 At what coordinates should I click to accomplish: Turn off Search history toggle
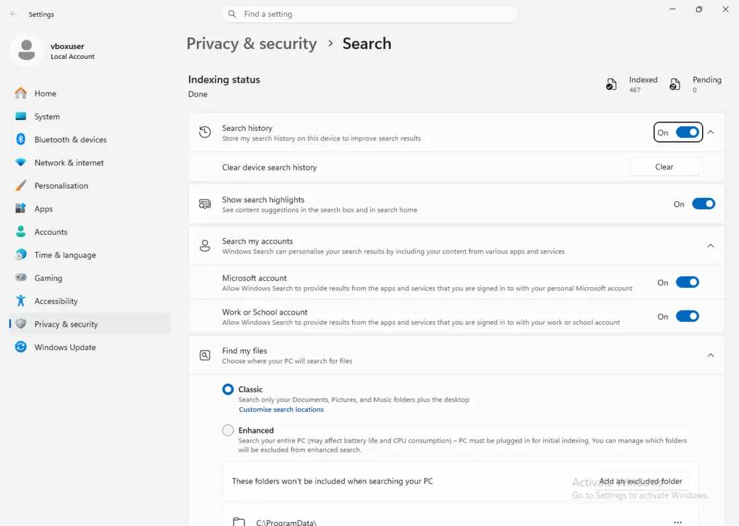(x=687, y=132)
